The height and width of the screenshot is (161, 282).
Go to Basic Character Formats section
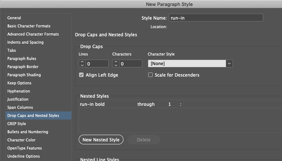[x=29, y=26]
